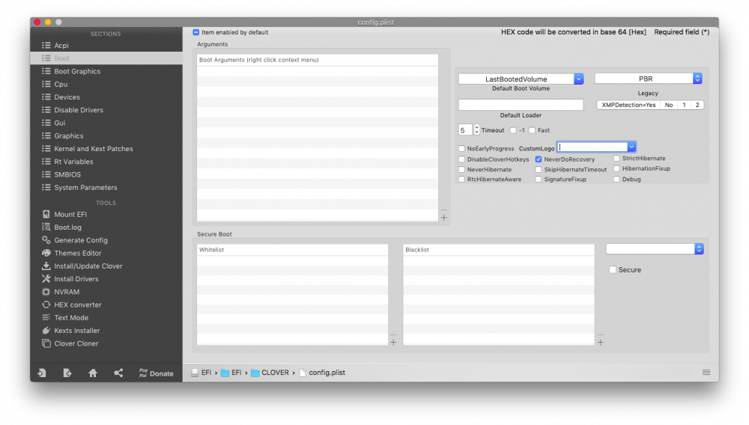The width and height of the screenshot is (749, 425).
Task: Click the Themes Editor palette icon
Action: click(x=46, y=253)
